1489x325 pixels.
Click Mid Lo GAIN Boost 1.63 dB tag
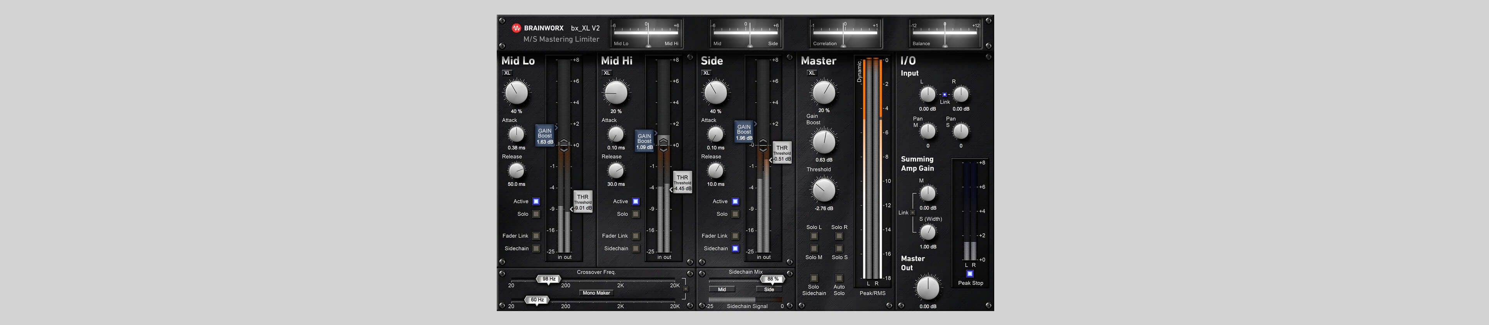click(x=544, y=136)
